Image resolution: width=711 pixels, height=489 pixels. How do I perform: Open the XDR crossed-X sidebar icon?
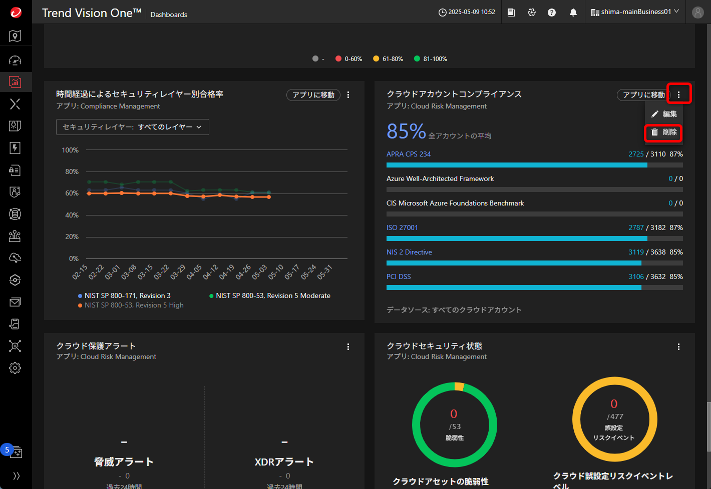tap(15, 104)
